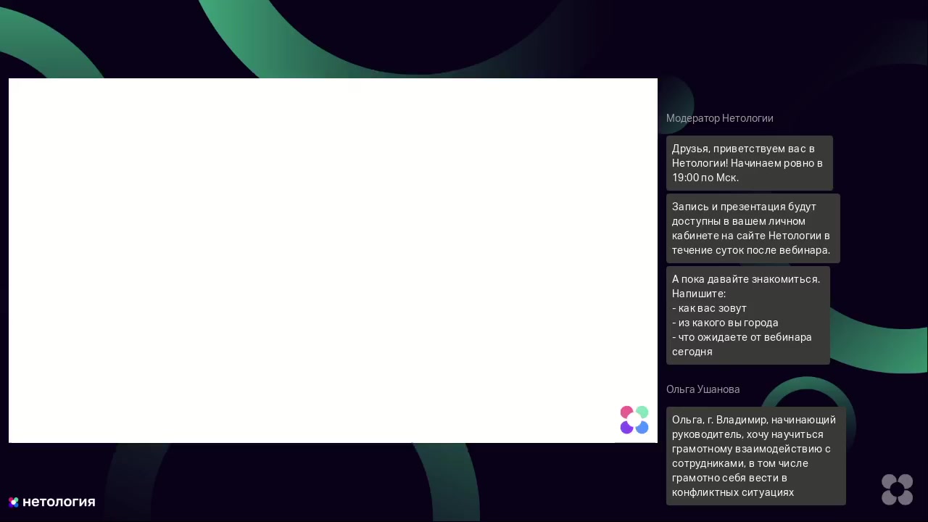The image size is (928, 522).
Task: Click the message about Запись и презентация
Action: point(753,228)
